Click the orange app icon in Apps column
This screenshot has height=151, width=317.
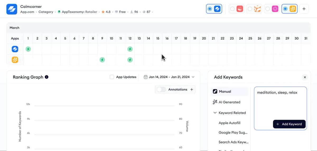[x=15, y=60]
